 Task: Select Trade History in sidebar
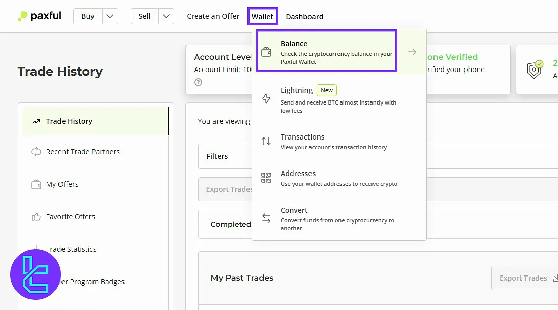coord(95,121)
